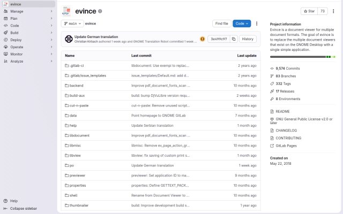Open the po folder

[71, 165]
